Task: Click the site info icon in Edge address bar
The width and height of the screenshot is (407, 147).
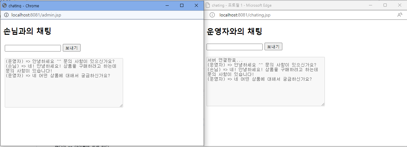Action: (212, 15)
